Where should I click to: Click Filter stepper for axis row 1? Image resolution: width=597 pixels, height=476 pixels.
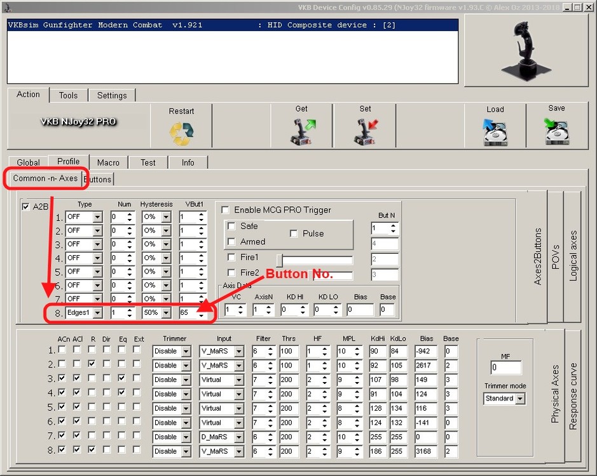click(x=270, y=352)
